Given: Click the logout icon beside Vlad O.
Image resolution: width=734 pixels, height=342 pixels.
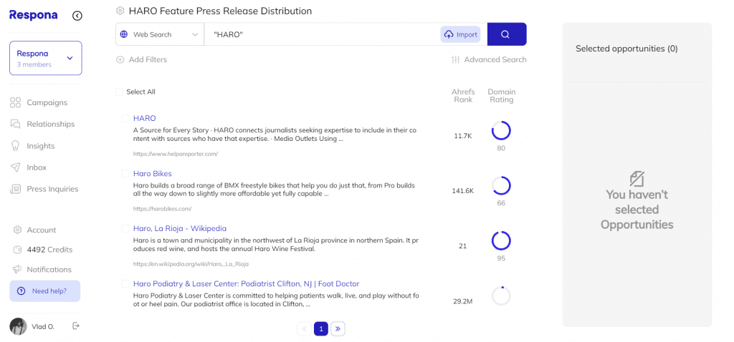Looking at the screenshot, I should [x=76, y=326].
